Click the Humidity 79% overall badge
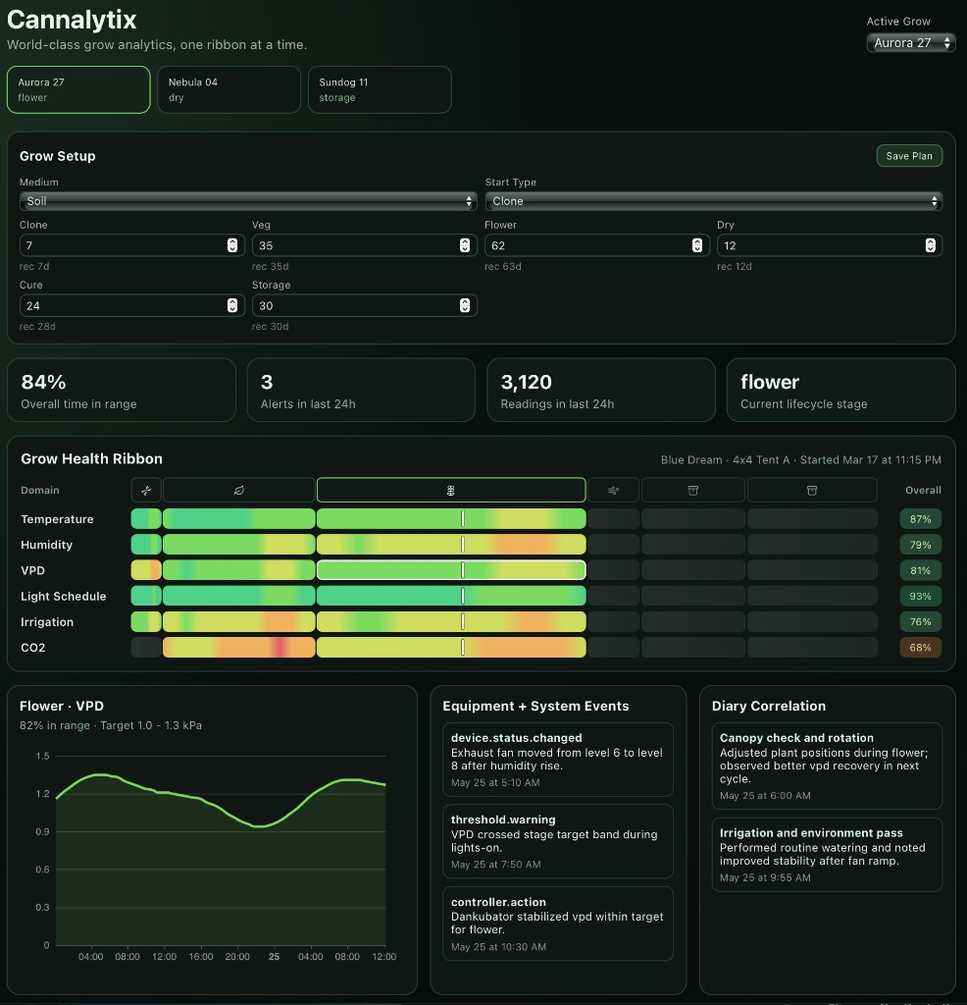Screen dimensions: 967x1005 pos(920,545)
